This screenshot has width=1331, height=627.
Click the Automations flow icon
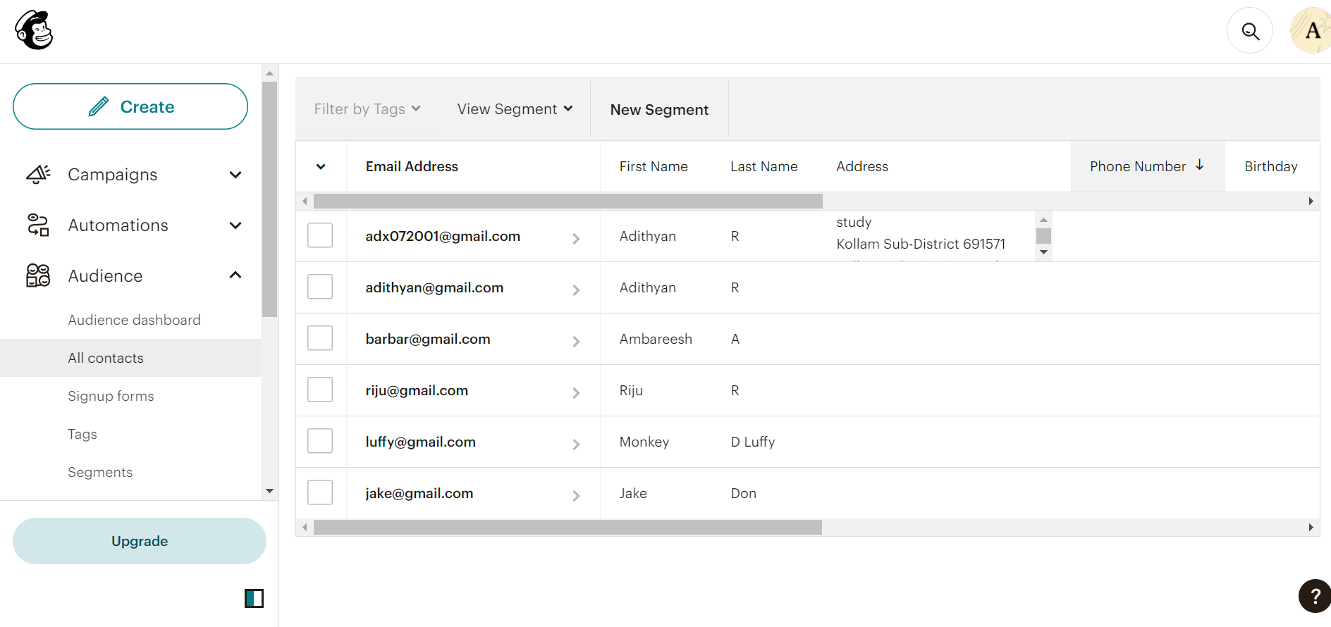pos(38,225)
